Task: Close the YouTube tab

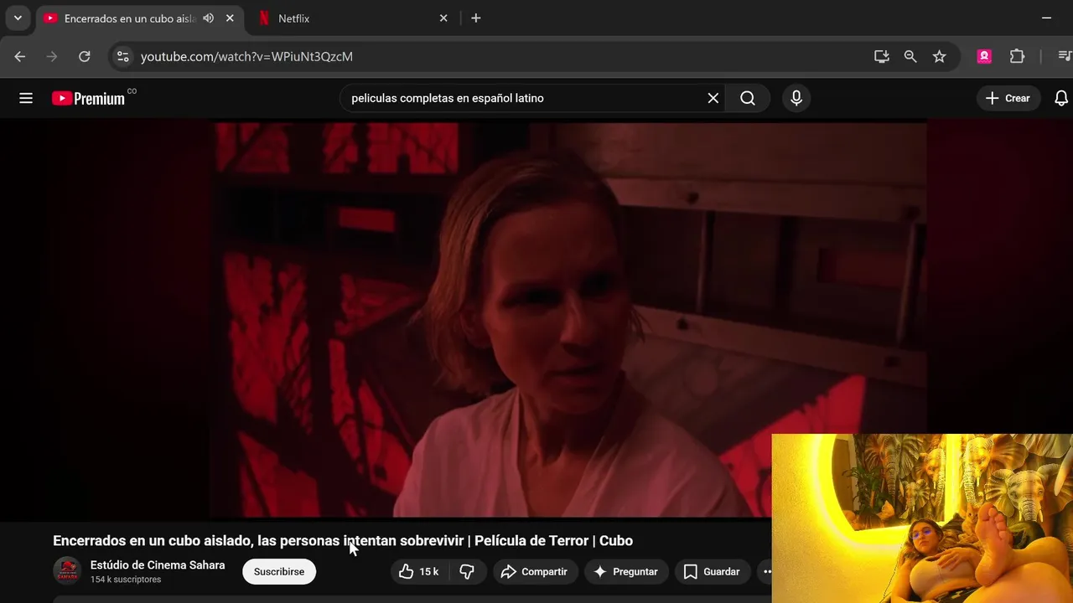Action: tap(230, 18)
